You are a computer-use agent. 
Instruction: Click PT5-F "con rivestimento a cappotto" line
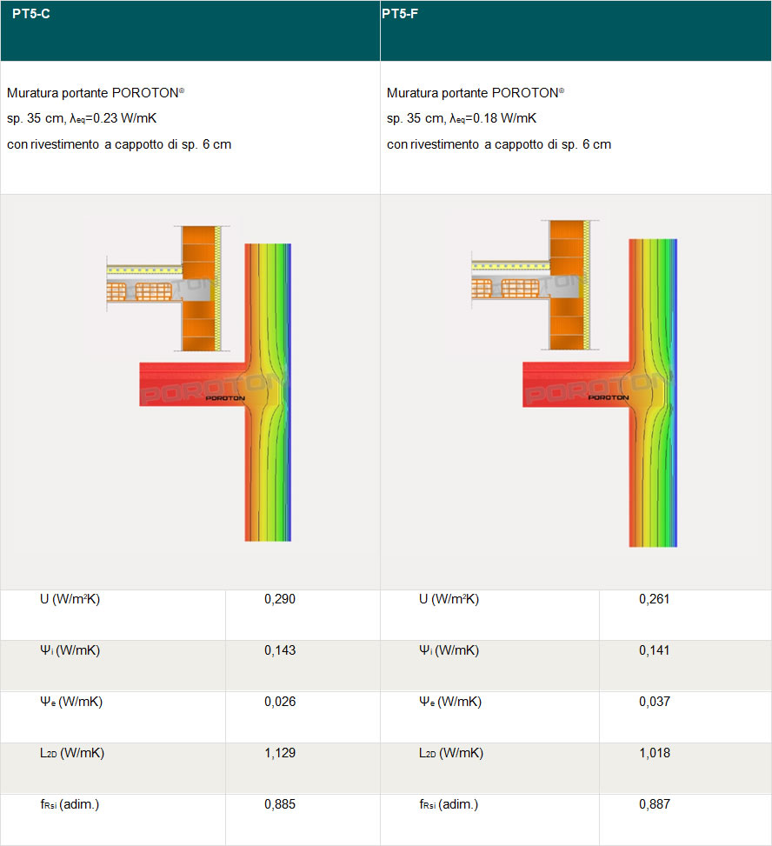tap(498, 144)
